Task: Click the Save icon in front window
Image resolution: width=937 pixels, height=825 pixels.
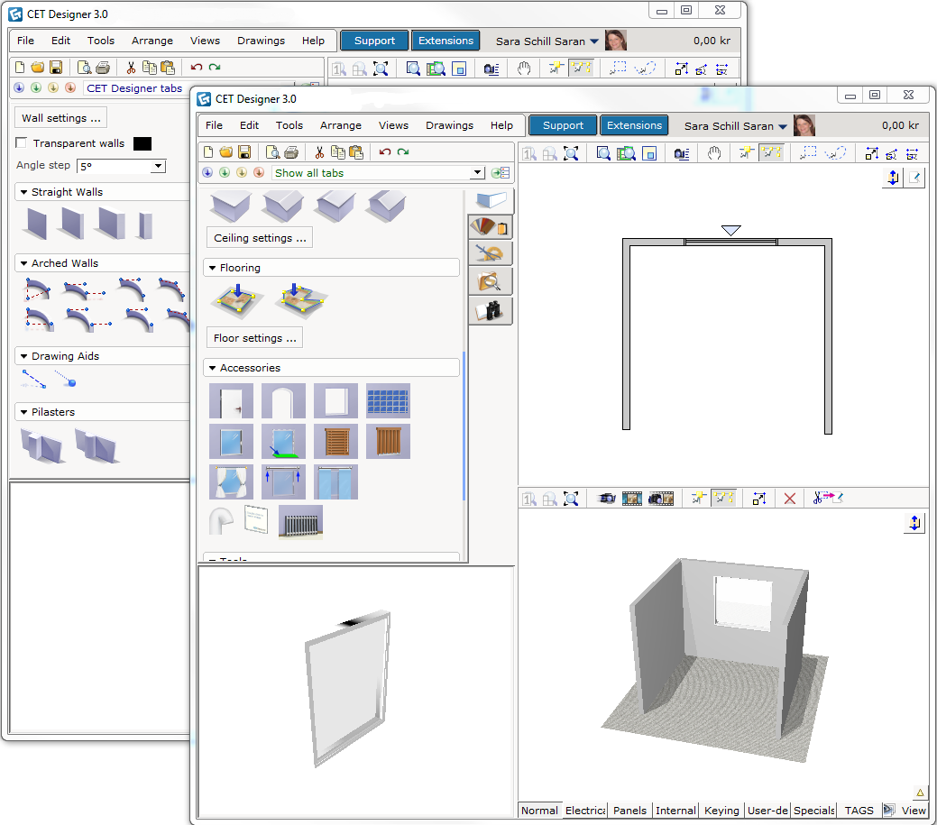Action: [x=244, y=151]
